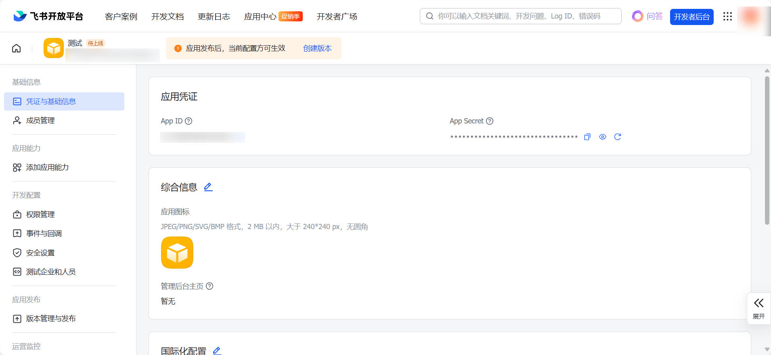
Task: Open 测试企业和人员 in the sidebar
Action: 64,272
